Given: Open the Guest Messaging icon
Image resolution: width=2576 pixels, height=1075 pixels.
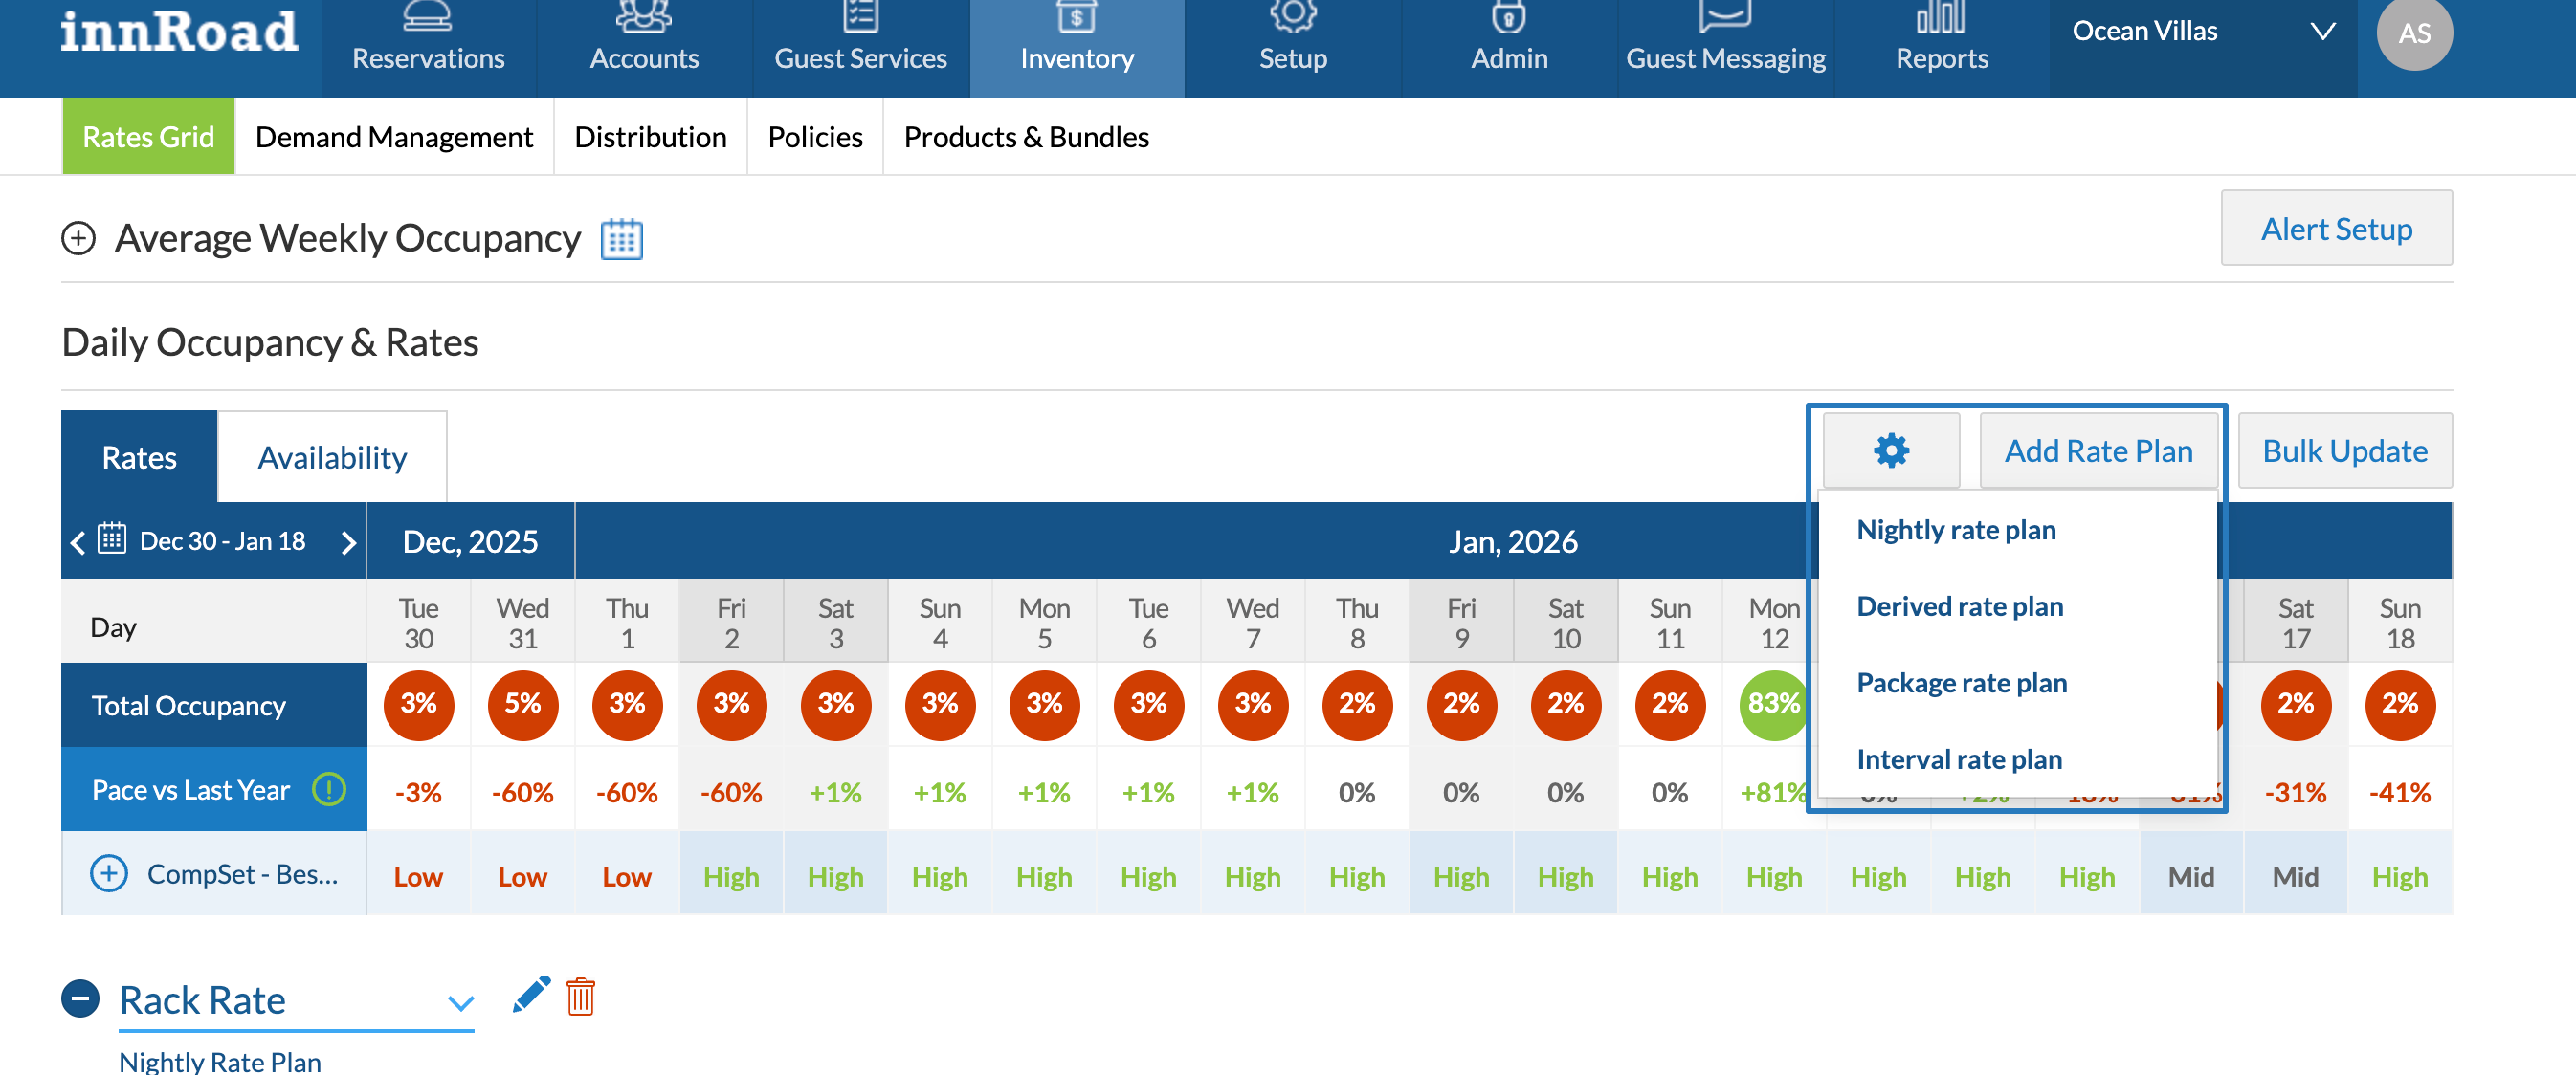Looking at the screenshot, I should pos(1724,17).
